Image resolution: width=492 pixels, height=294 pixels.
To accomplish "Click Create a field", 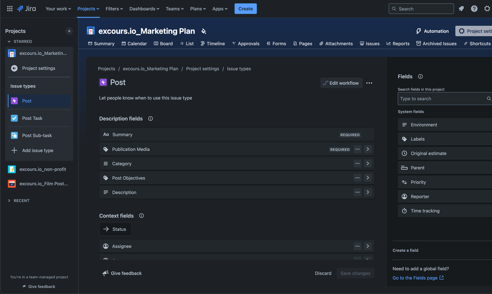I will (405, 250).
